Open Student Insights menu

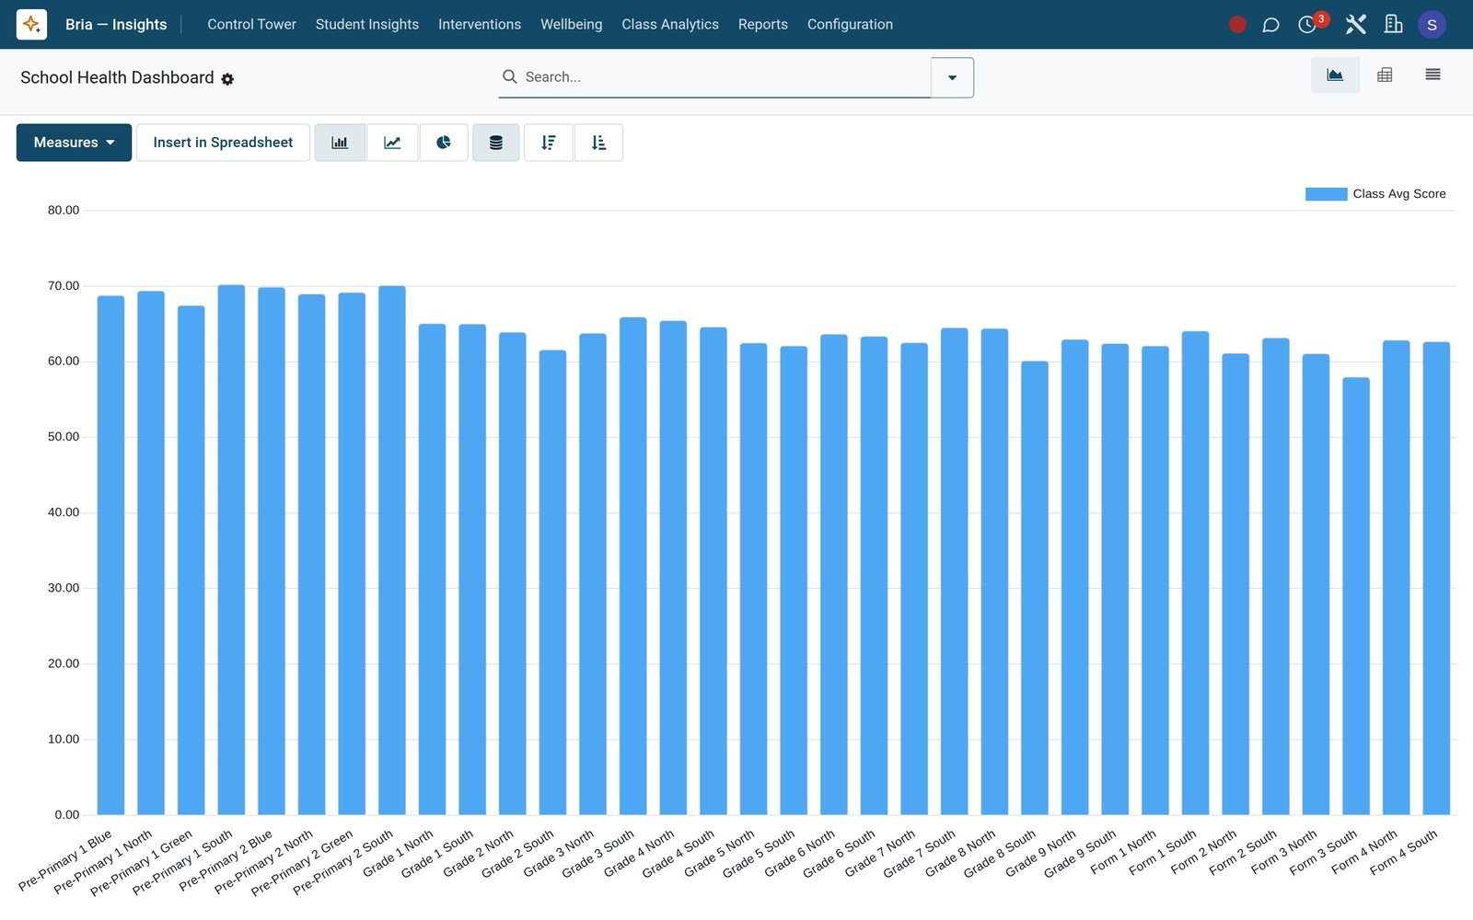(366, 25)
